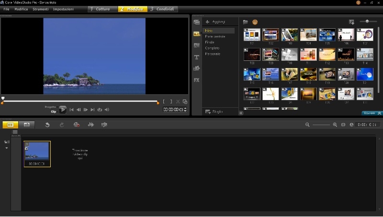Screen dimensions: 383x217
Task: Collapse the library navigation panel arrows
Action: [241, 113]
